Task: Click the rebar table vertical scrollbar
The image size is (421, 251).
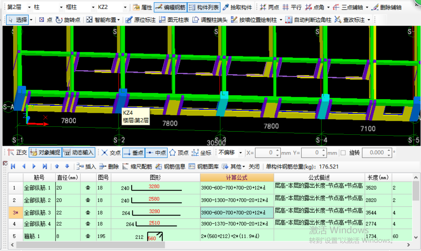Action: point(416,191)
